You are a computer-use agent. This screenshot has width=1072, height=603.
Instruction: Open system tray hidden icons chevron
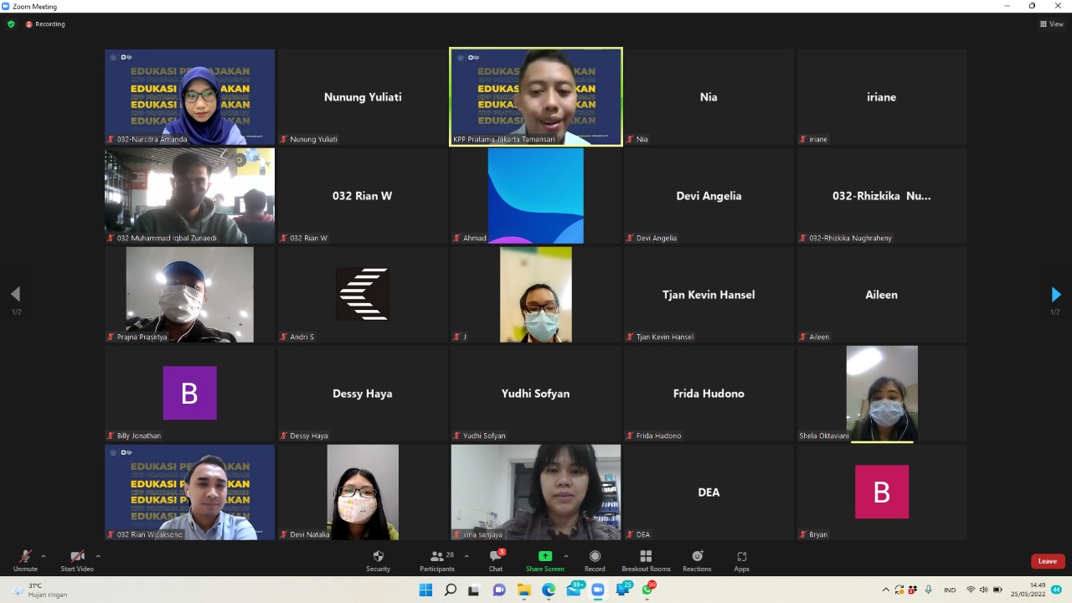pyautogui.click(x=886, y=590)
